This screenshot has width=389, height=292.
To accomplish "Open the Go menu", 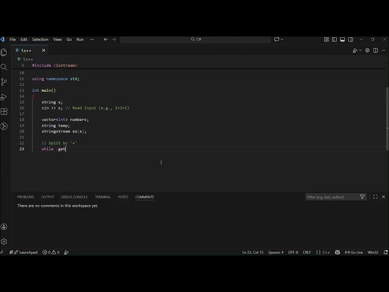I will [69, 39].
